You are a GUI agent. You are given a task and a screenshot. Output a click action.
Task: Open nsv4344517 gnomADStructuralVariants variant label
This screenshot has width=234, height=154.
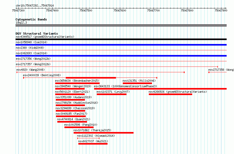point(45,37)
